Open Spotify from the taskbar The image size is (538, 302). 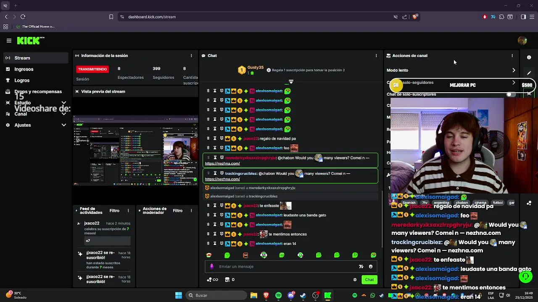tap(278, 295)
